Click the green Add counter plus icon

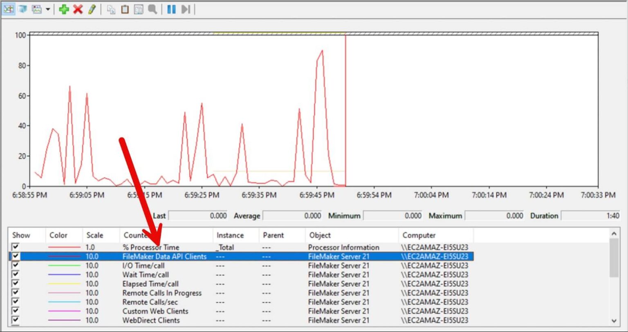(x=64, y=9)
